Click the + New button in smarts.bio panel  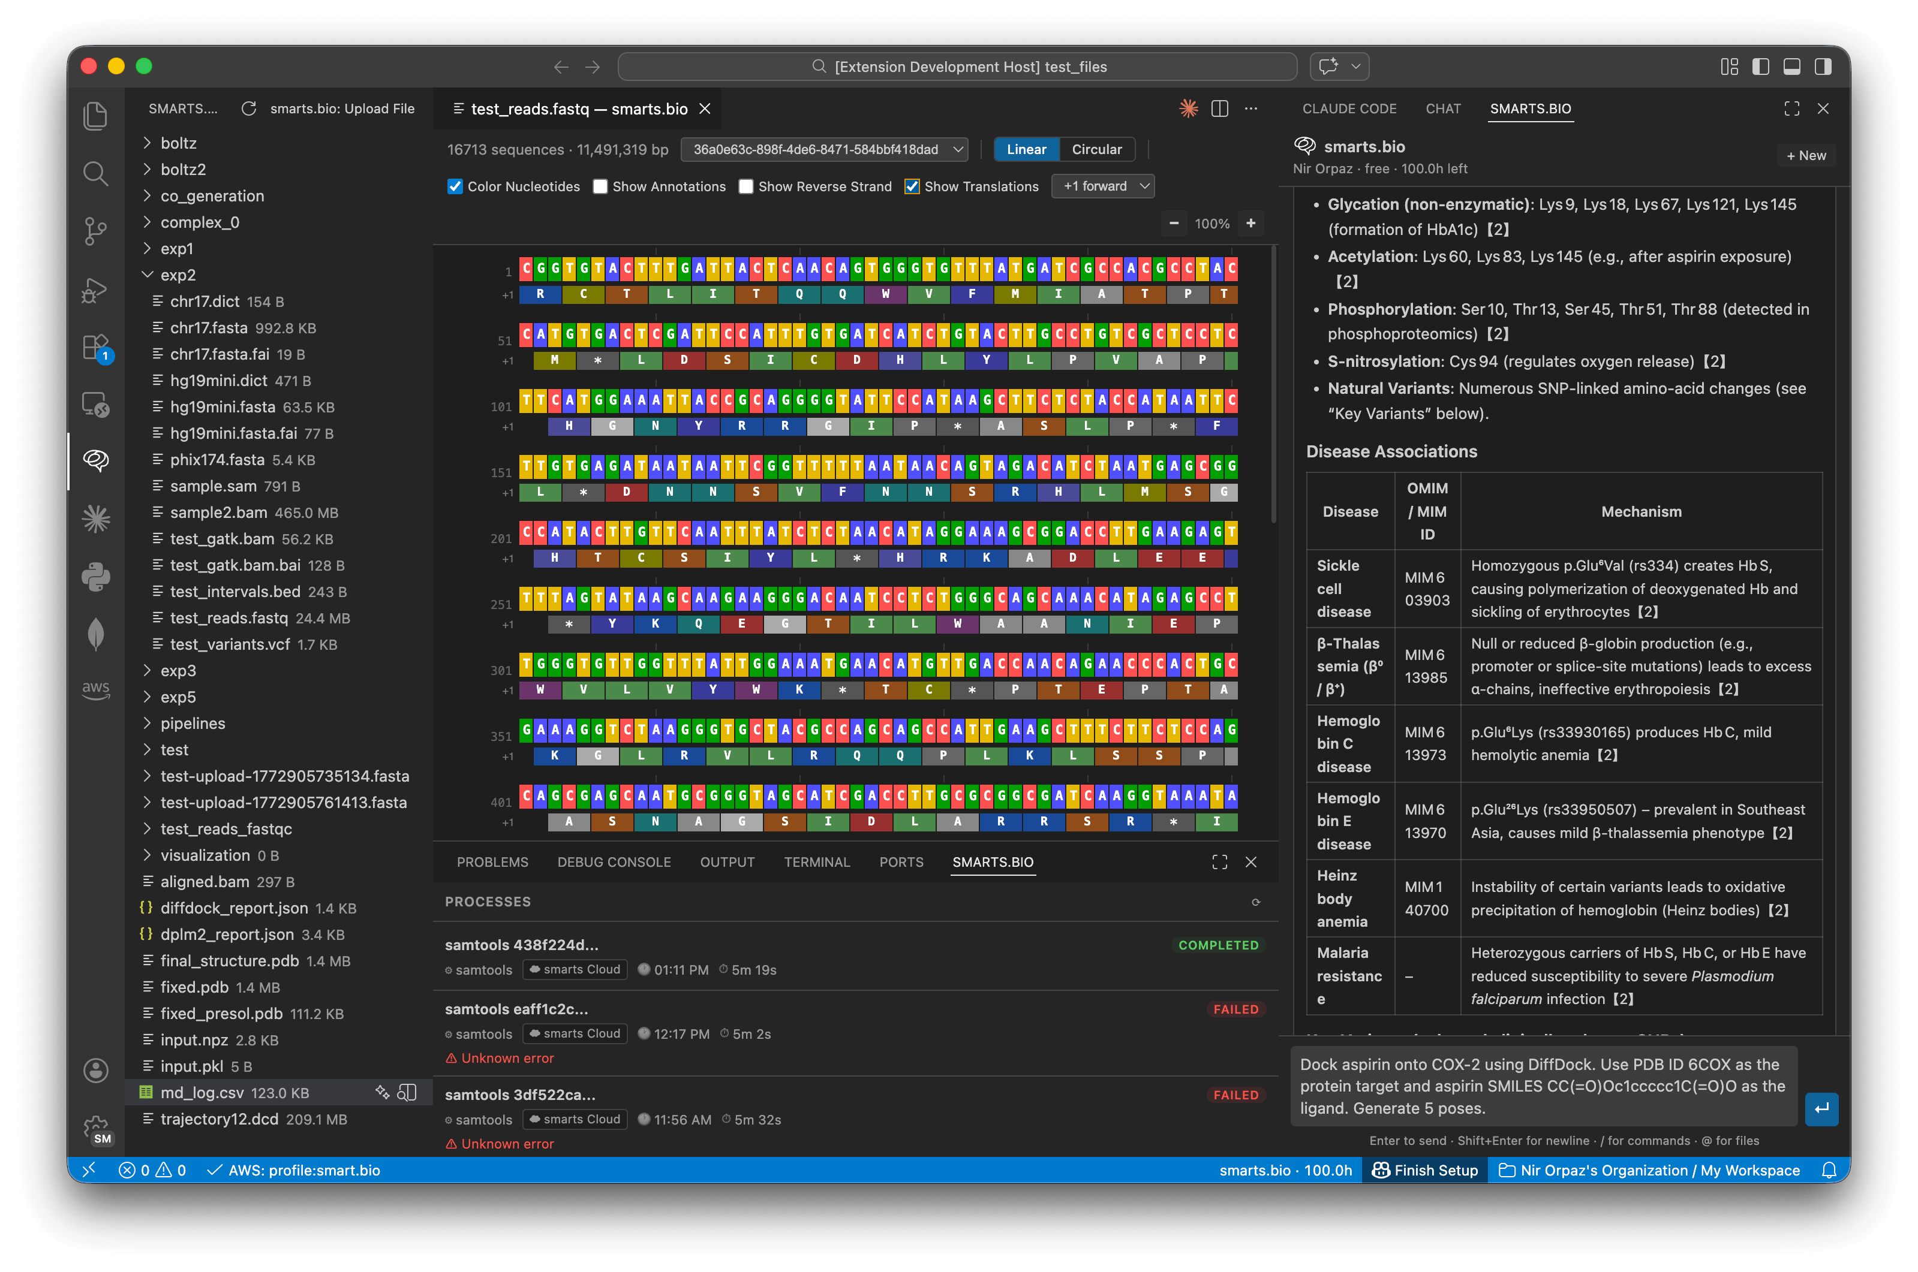tap(1806, 155)
